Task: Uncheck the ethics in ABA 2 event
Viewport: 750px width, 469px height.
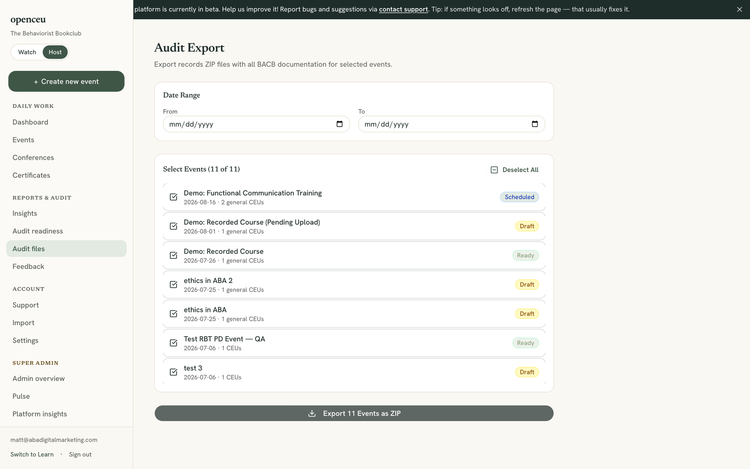Action: [x=173, y=285]
